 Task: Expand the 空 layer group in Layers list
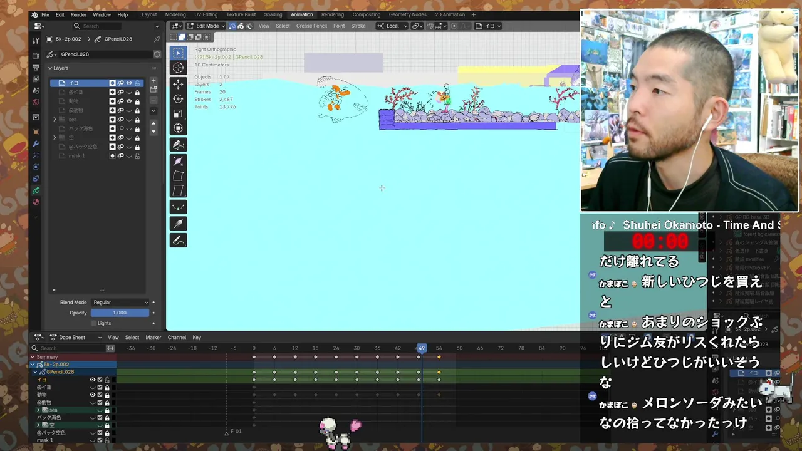tap(55, 137)
